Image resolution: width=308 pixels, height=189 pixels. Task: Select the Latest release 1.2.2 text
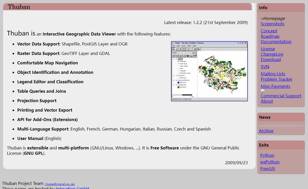pyautogui.click(x=206, y=22)
